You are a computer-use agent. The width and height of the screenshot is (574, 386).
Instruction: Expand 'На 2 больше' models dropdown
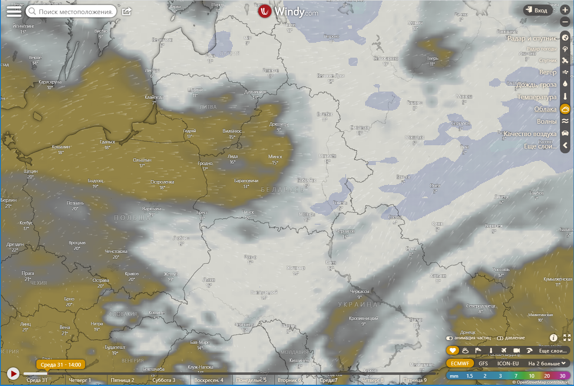(547, 364)
